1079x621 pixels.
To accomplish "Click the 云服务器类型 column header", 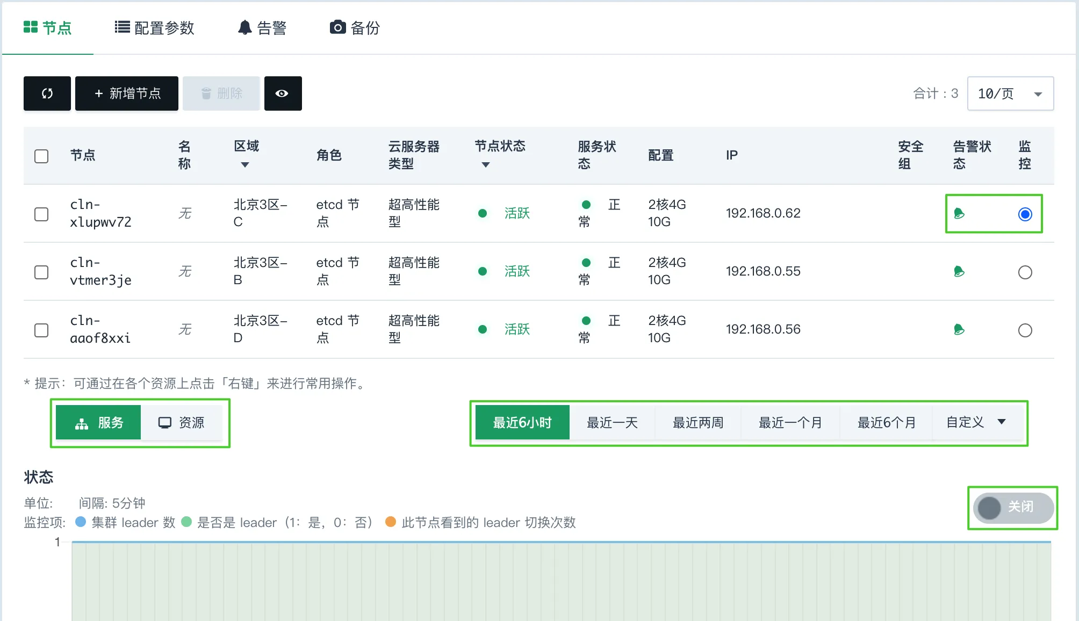I will click(414, 155).
